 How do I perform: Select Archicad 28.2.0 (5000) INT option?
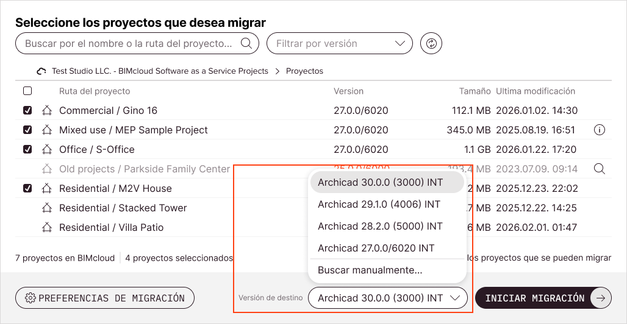pyautogui.click(x=387, y=226)
